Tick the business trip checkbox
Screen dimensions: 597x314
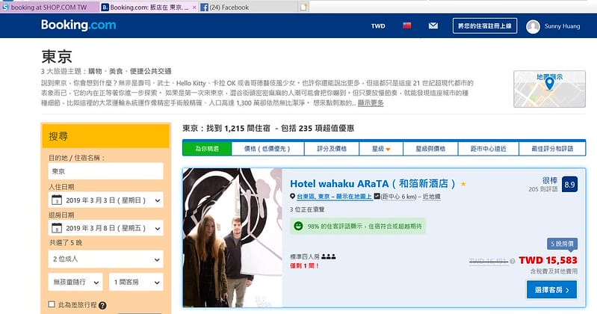coord(52,305)
